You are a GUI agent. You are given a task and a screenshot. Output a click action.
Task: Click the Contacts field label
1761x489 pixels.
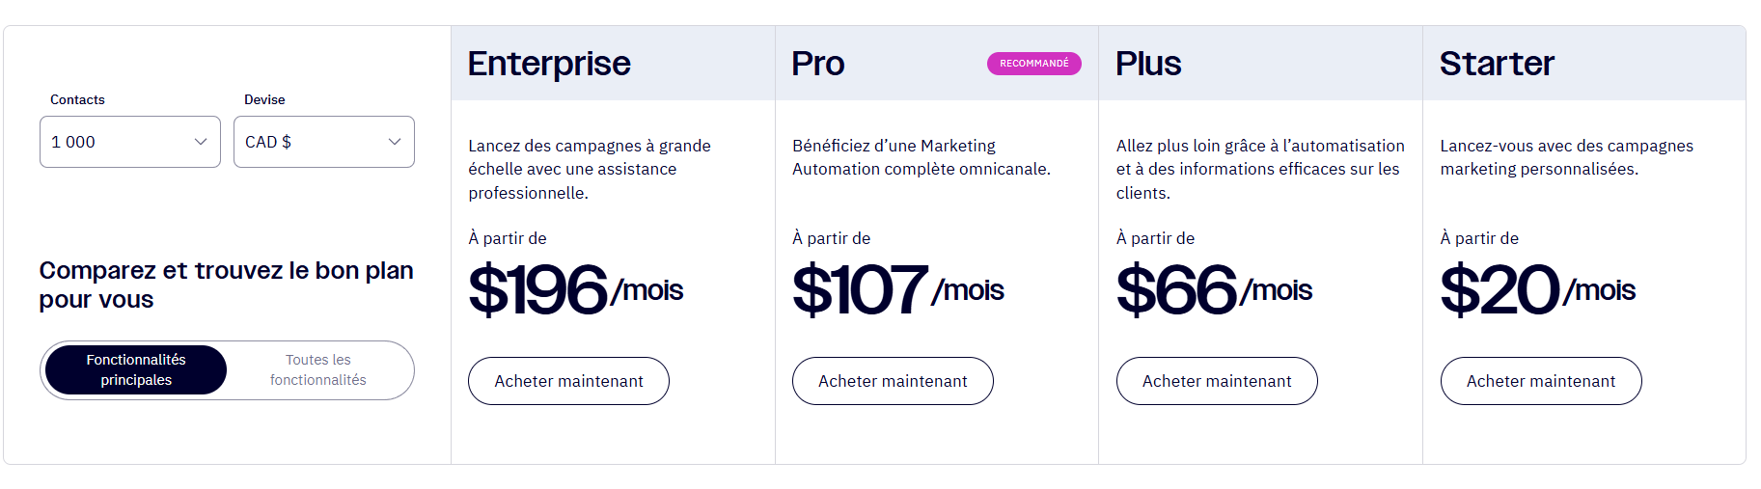click(x=77, y=99)
